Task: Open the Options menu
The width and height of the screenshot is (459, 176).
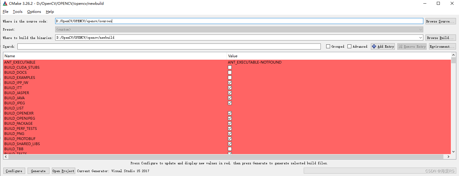Action: point(34,11)
